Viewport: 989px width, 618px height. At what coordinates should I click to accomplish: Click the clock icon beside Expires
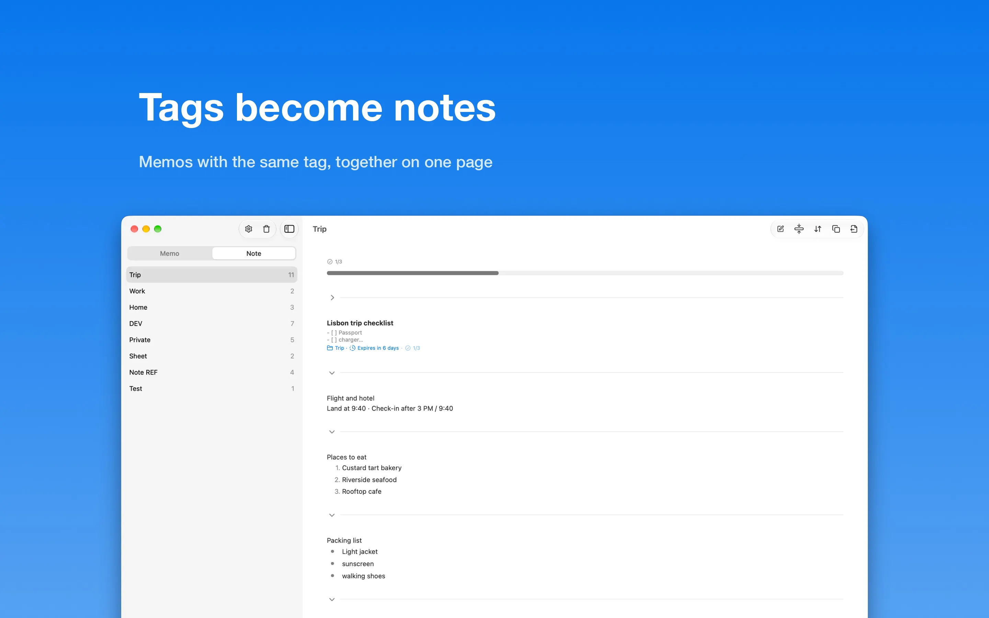[x=352, y=348]
